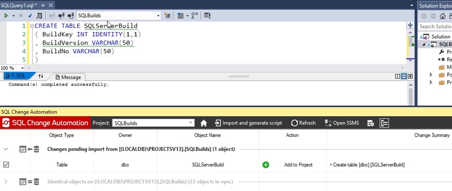Viewport: 452px width, 191px height.
Task: Toggle vertical split view button in results pane
Action: [397, 76]
